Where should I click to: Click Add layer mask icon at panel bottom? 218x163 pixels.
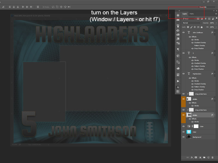[196, 157]
